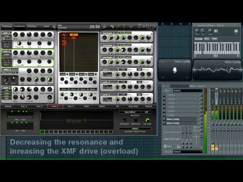Turn the PAN knob in the channel settings window
Viewport: 243px width, 182px height.
point(197,31)
